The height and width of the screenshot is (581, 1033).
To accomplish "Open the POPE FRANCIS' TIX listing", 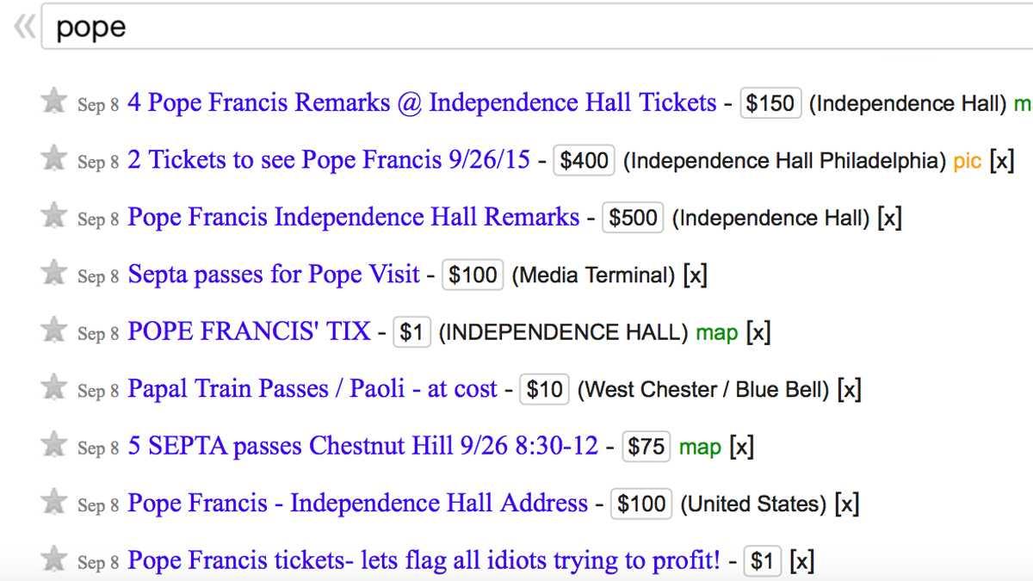I will tap(249, 331).
